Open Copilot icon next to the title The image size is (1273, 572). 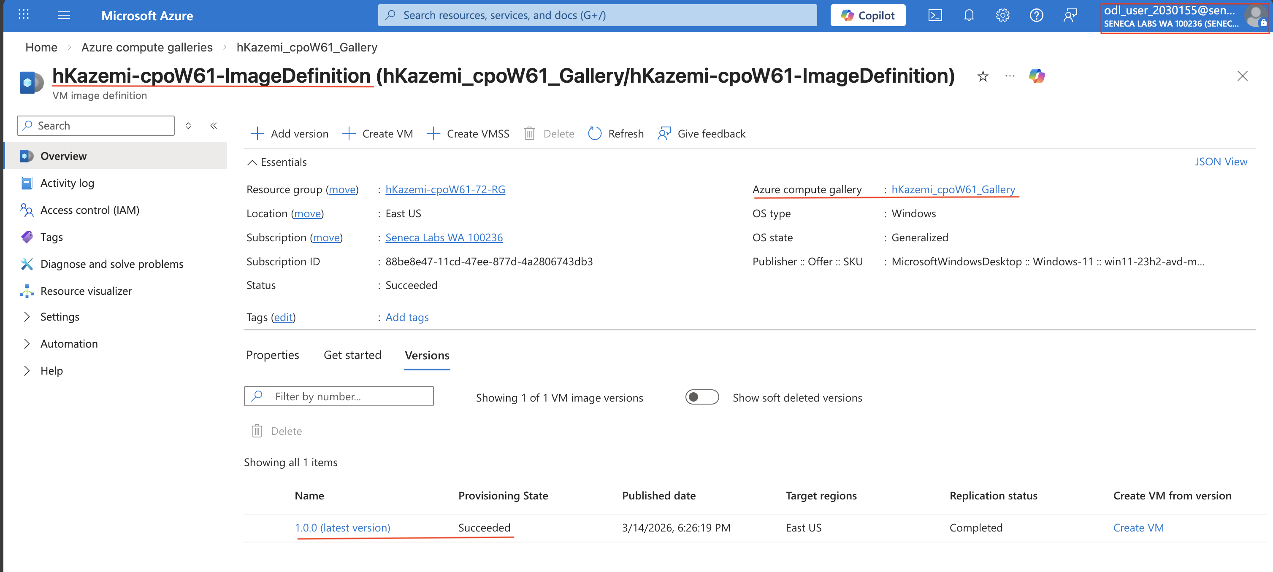pos(1037,76)
